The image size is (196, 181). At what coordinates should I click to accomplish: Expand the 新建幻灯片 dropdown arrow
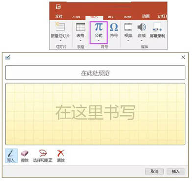click(x=60, y=40)
